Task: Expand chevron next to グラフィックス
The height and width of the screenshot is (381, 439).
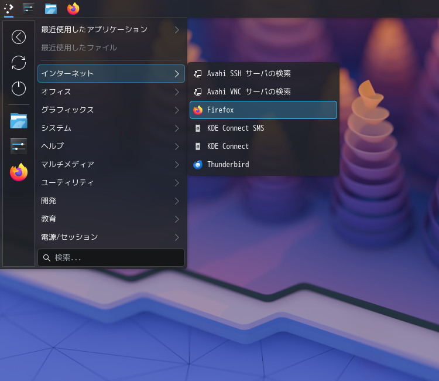Action: tap(177, 110)
